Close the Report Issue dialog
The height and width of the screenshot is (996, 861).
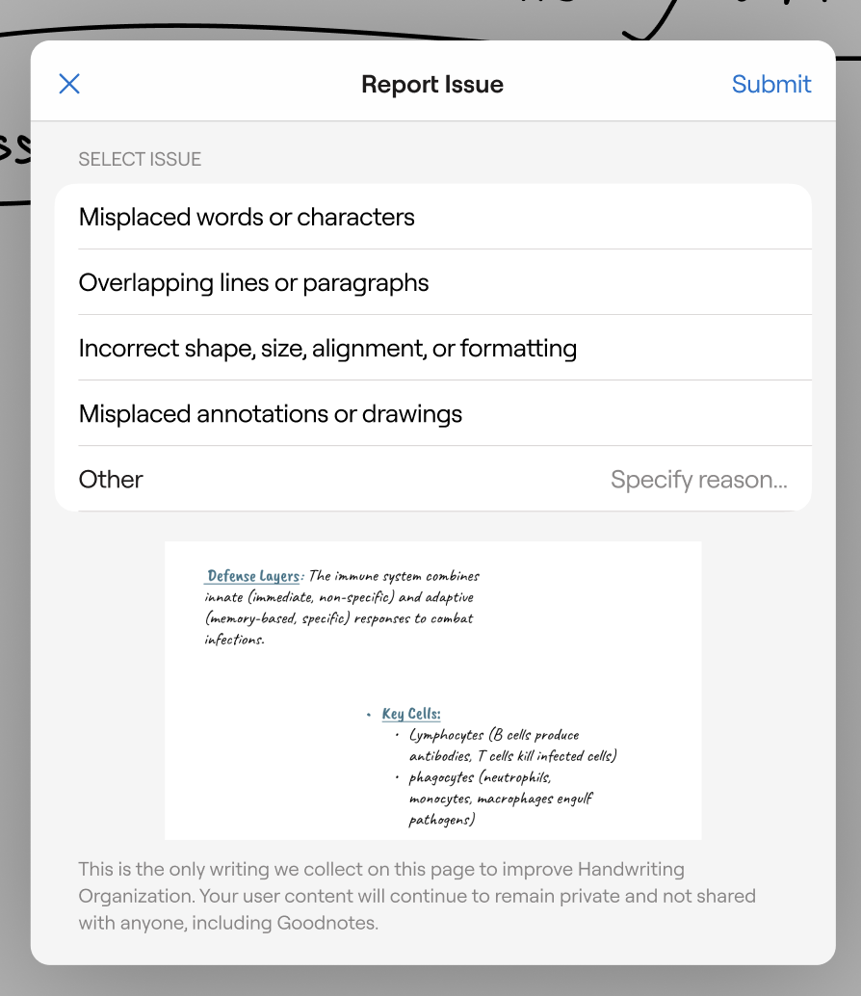click(x=69, y=84)
